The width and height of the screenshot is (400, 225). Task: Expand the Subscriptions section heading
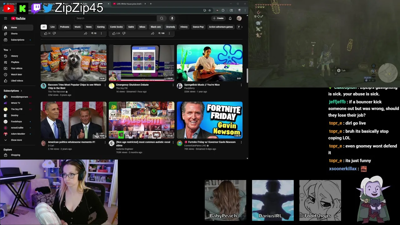pyautogui.click(x=13, y=91)
